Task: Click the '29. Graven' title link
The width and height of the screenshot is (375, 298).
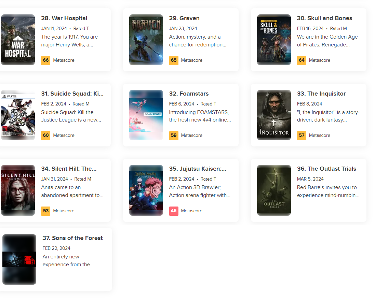Action: (x=184, y=18)
